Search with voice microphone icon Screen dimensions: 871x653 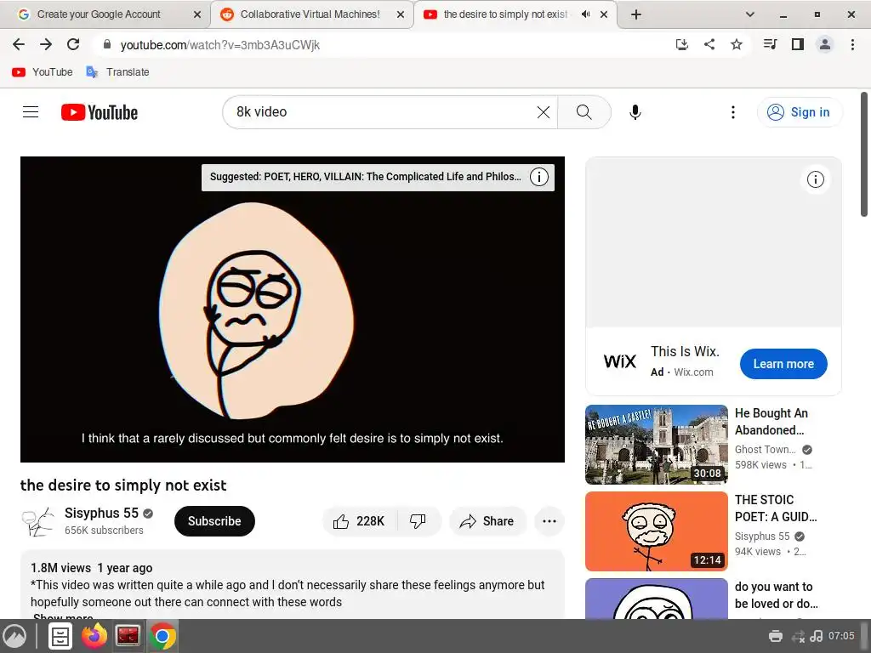click(635, 112)
